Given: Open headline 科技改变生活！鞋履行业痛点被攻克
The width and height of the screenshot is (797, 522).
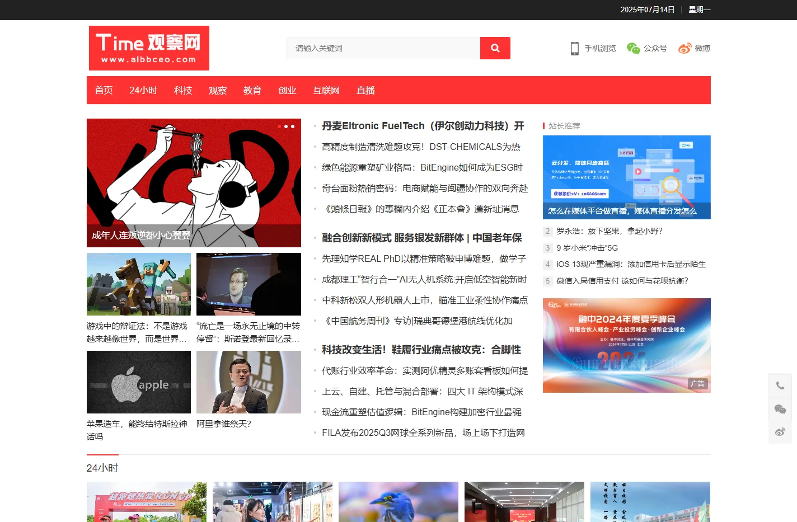Looking at the screenshot, I should pyautogui.click(x=421, y=350).
